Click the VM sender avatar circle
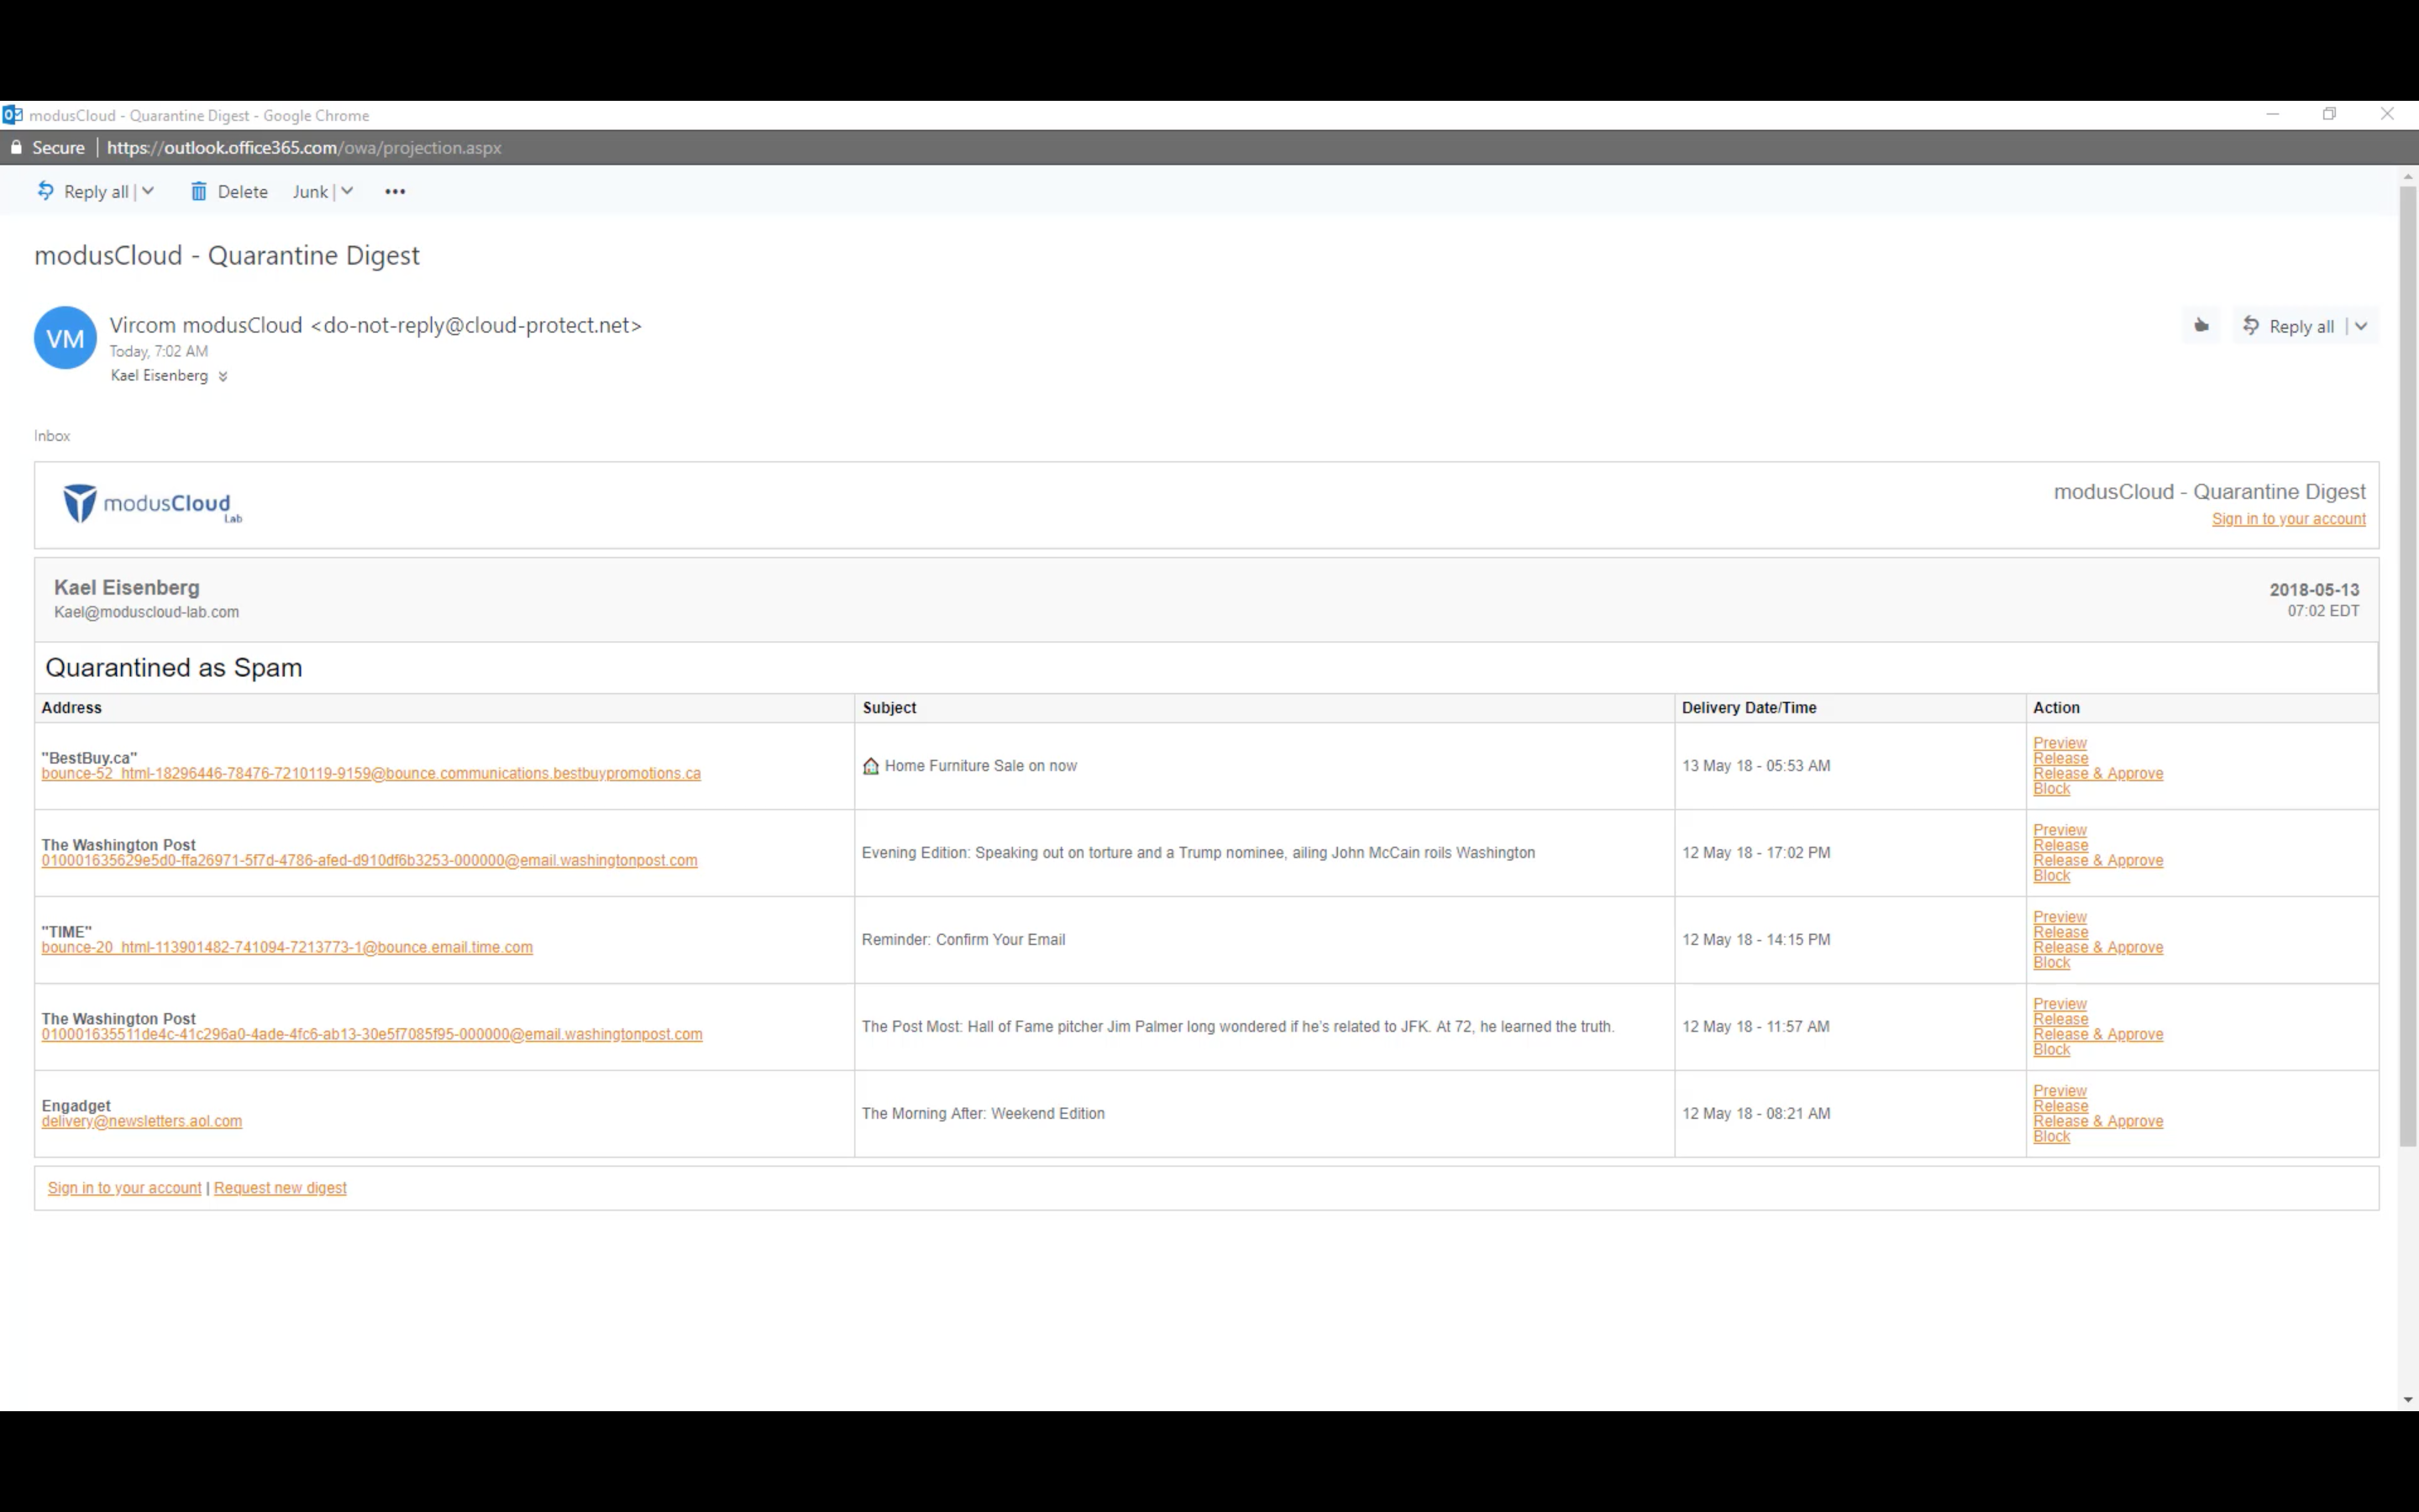This screenshot has width=2419, height=1512. click(65, 338)
